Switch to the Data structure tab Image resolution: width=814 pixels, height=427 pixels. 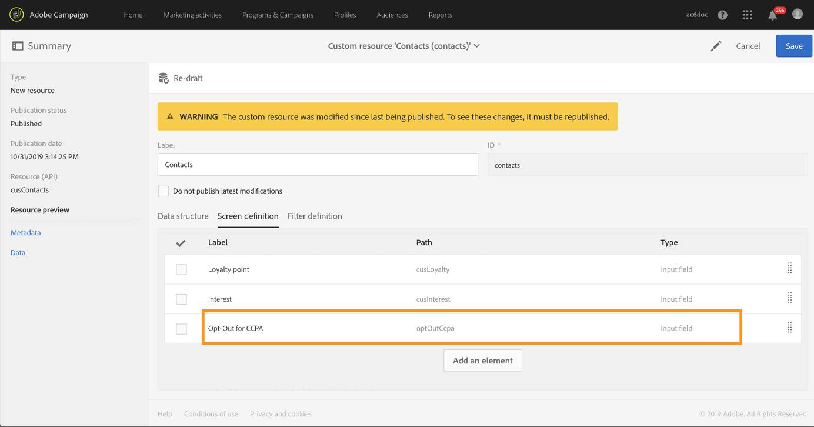[183, 216]
